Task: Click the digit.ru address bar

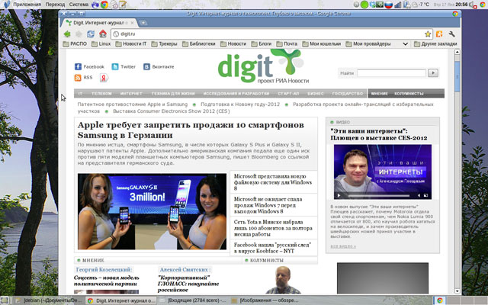Action: tap(268, 34)
